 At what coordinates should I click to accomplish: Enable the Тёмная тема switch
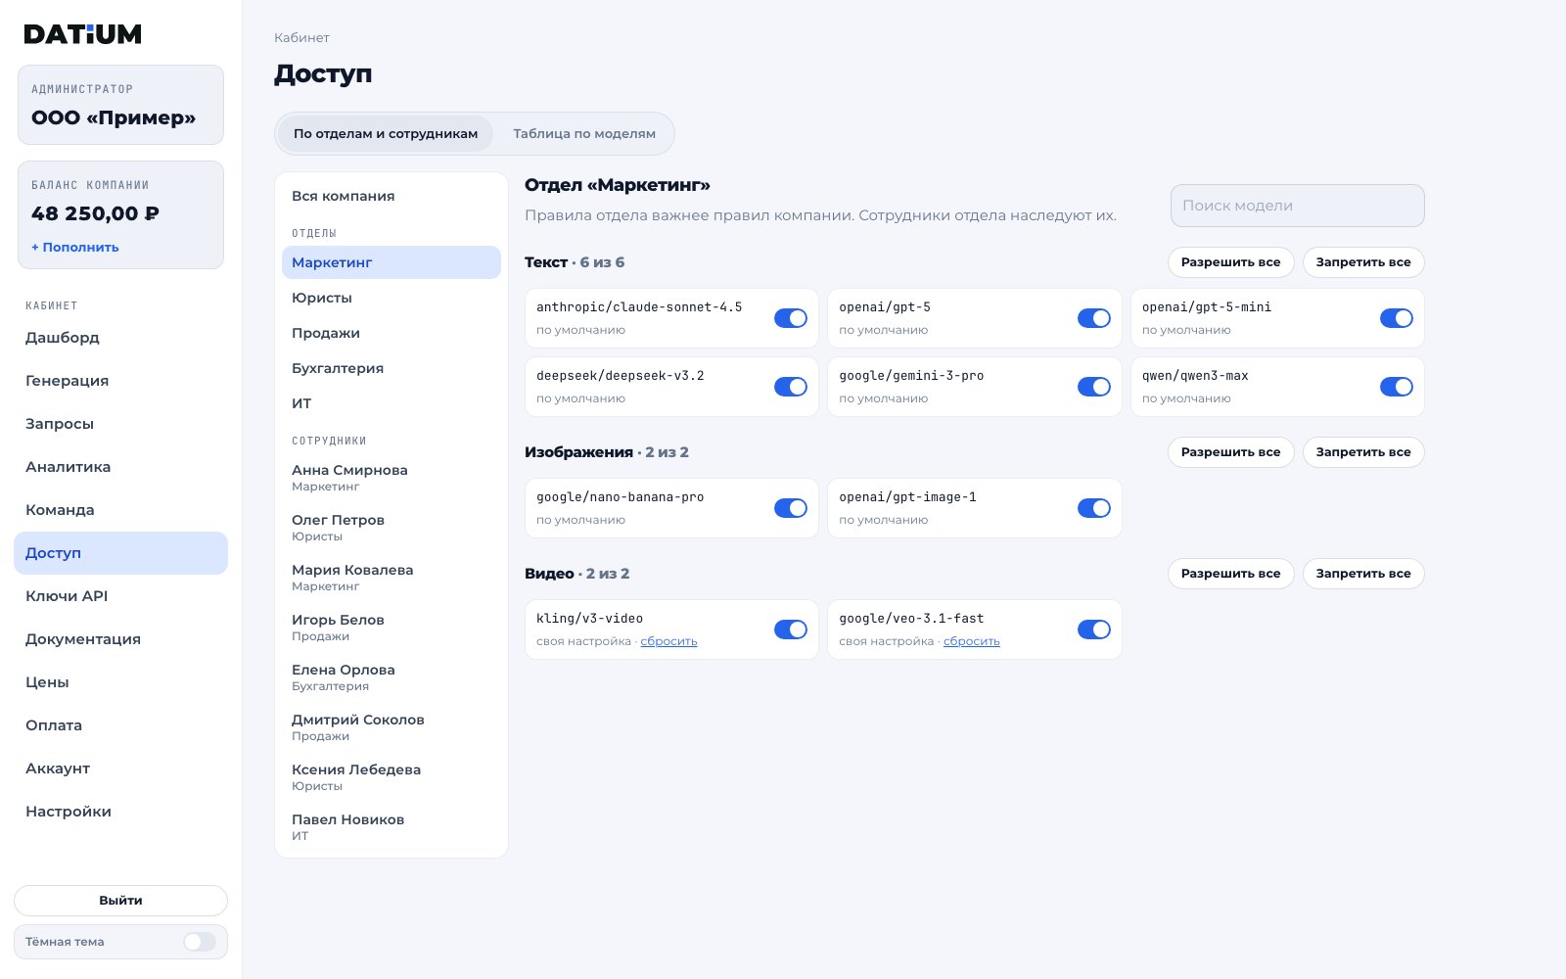click(x=200, y=942)
